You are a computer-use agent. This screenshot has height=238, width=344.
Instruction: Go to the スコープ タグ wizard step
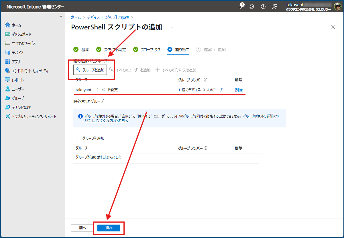pos(147,49)
